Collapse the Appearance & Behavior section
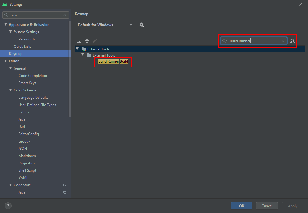This screenshot has height=213, width=308. pyautogui.click(x=5, y=24)
